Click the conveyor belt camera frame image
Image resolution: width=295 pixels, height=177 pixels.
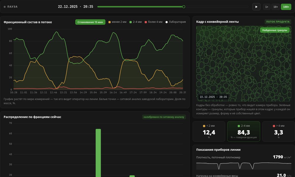244,64
